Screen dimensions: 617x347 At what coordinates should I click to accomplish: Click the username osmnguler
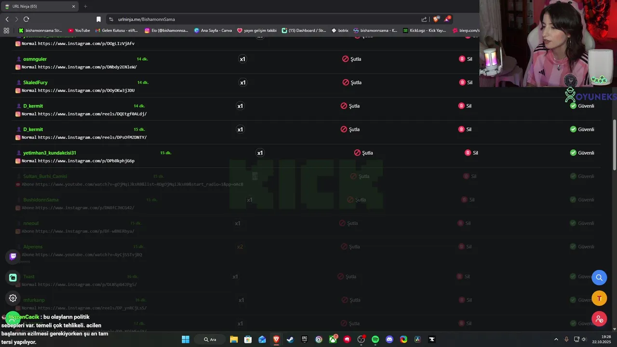point(35,59)
